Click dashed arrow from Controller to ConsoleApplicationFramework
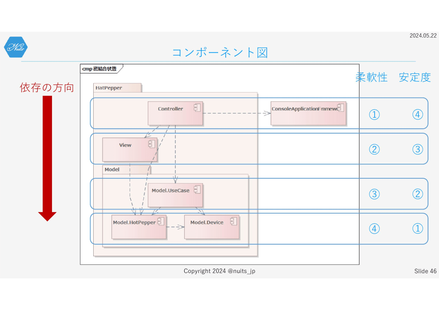 coord(237,113)
